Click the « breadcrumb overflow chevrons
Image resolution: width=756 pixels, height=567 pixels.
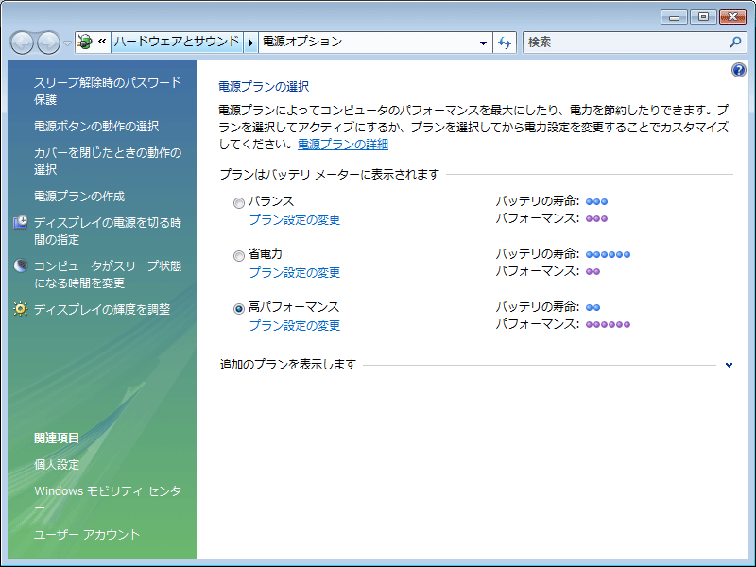[102, 42]
